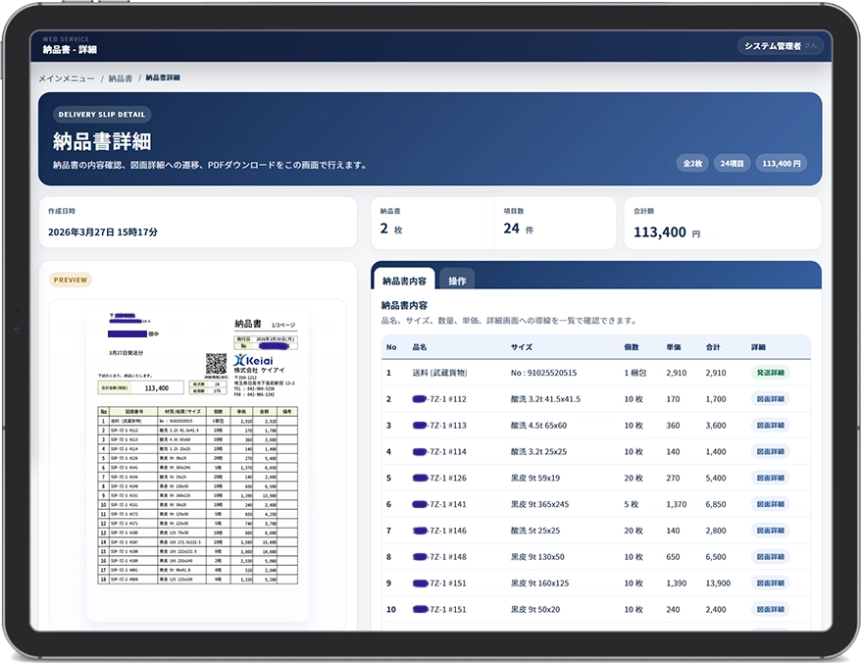
Task: Click the 24項目 summary pill
Action: 732,163
